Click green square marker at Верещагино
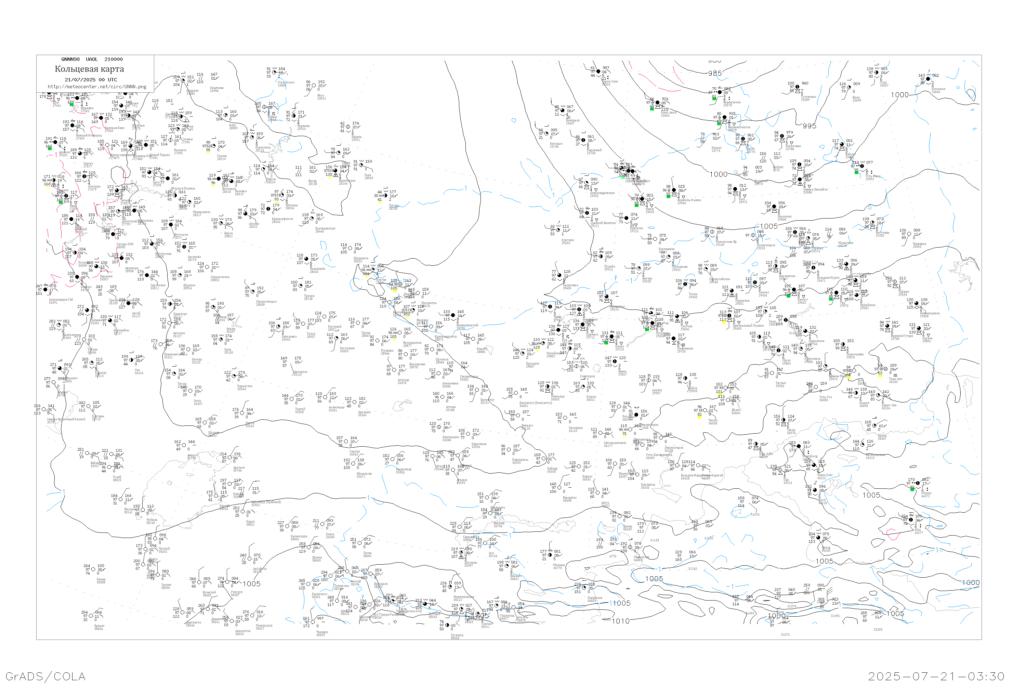Viewport: 1026px width, 684px height. coord(714,98)
